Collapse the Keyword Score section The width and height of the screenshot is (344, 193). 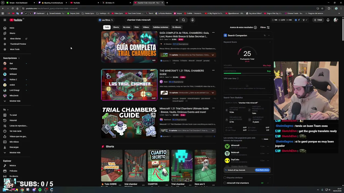coord(270,42)
